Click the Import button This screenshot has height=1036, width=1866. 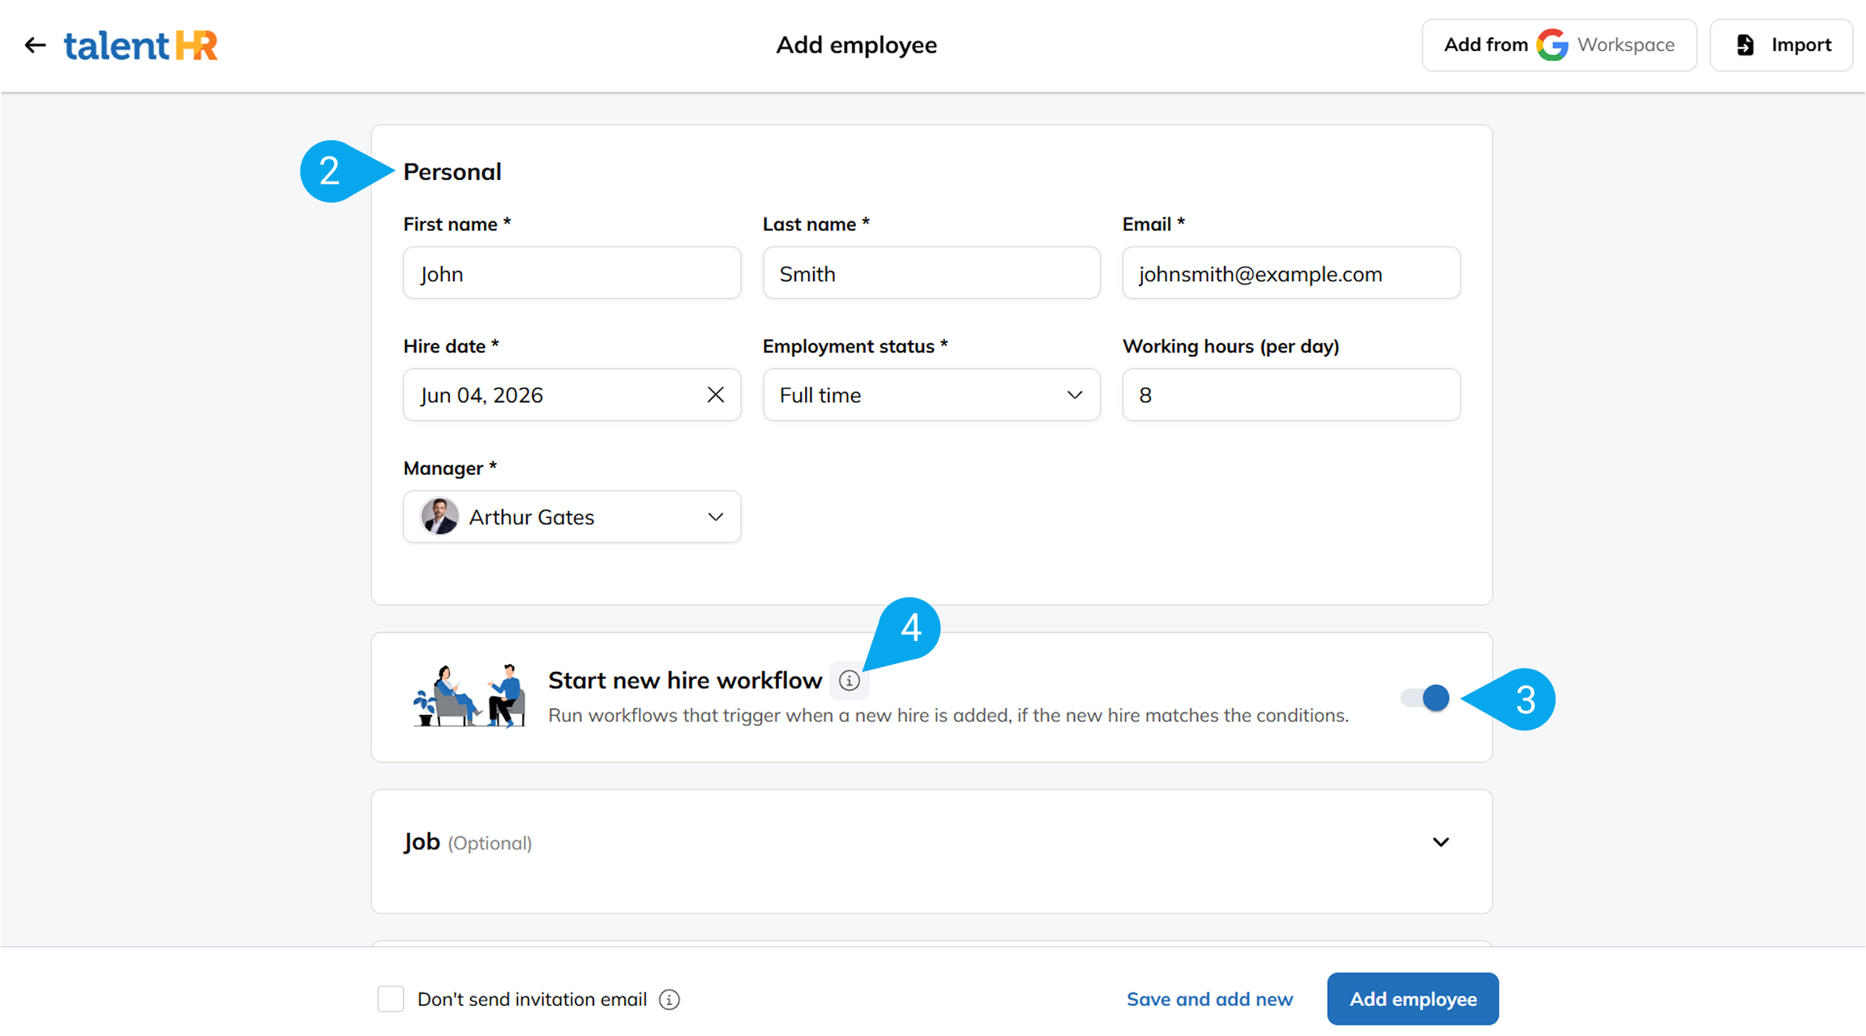coord(1782,45)
